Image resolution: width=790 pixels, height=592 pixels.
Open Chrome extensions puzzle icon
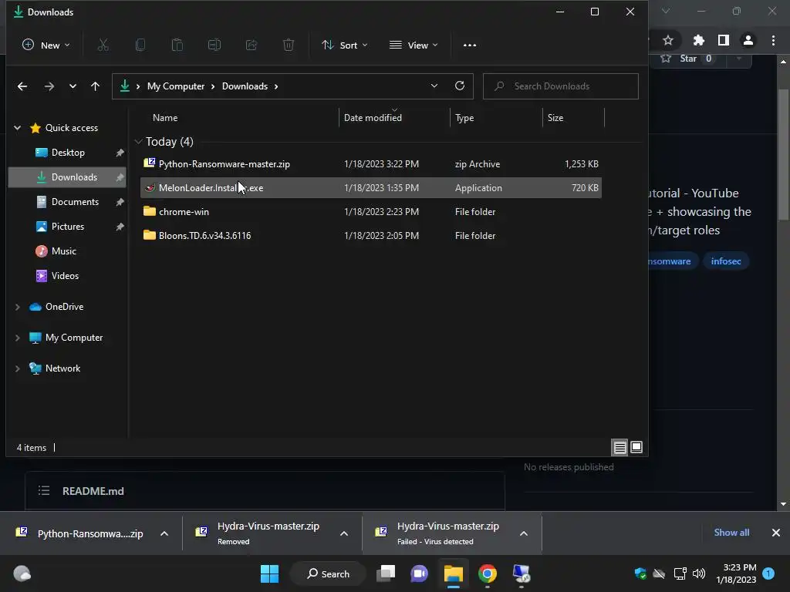pyautogui.click(x=699, y=40)
